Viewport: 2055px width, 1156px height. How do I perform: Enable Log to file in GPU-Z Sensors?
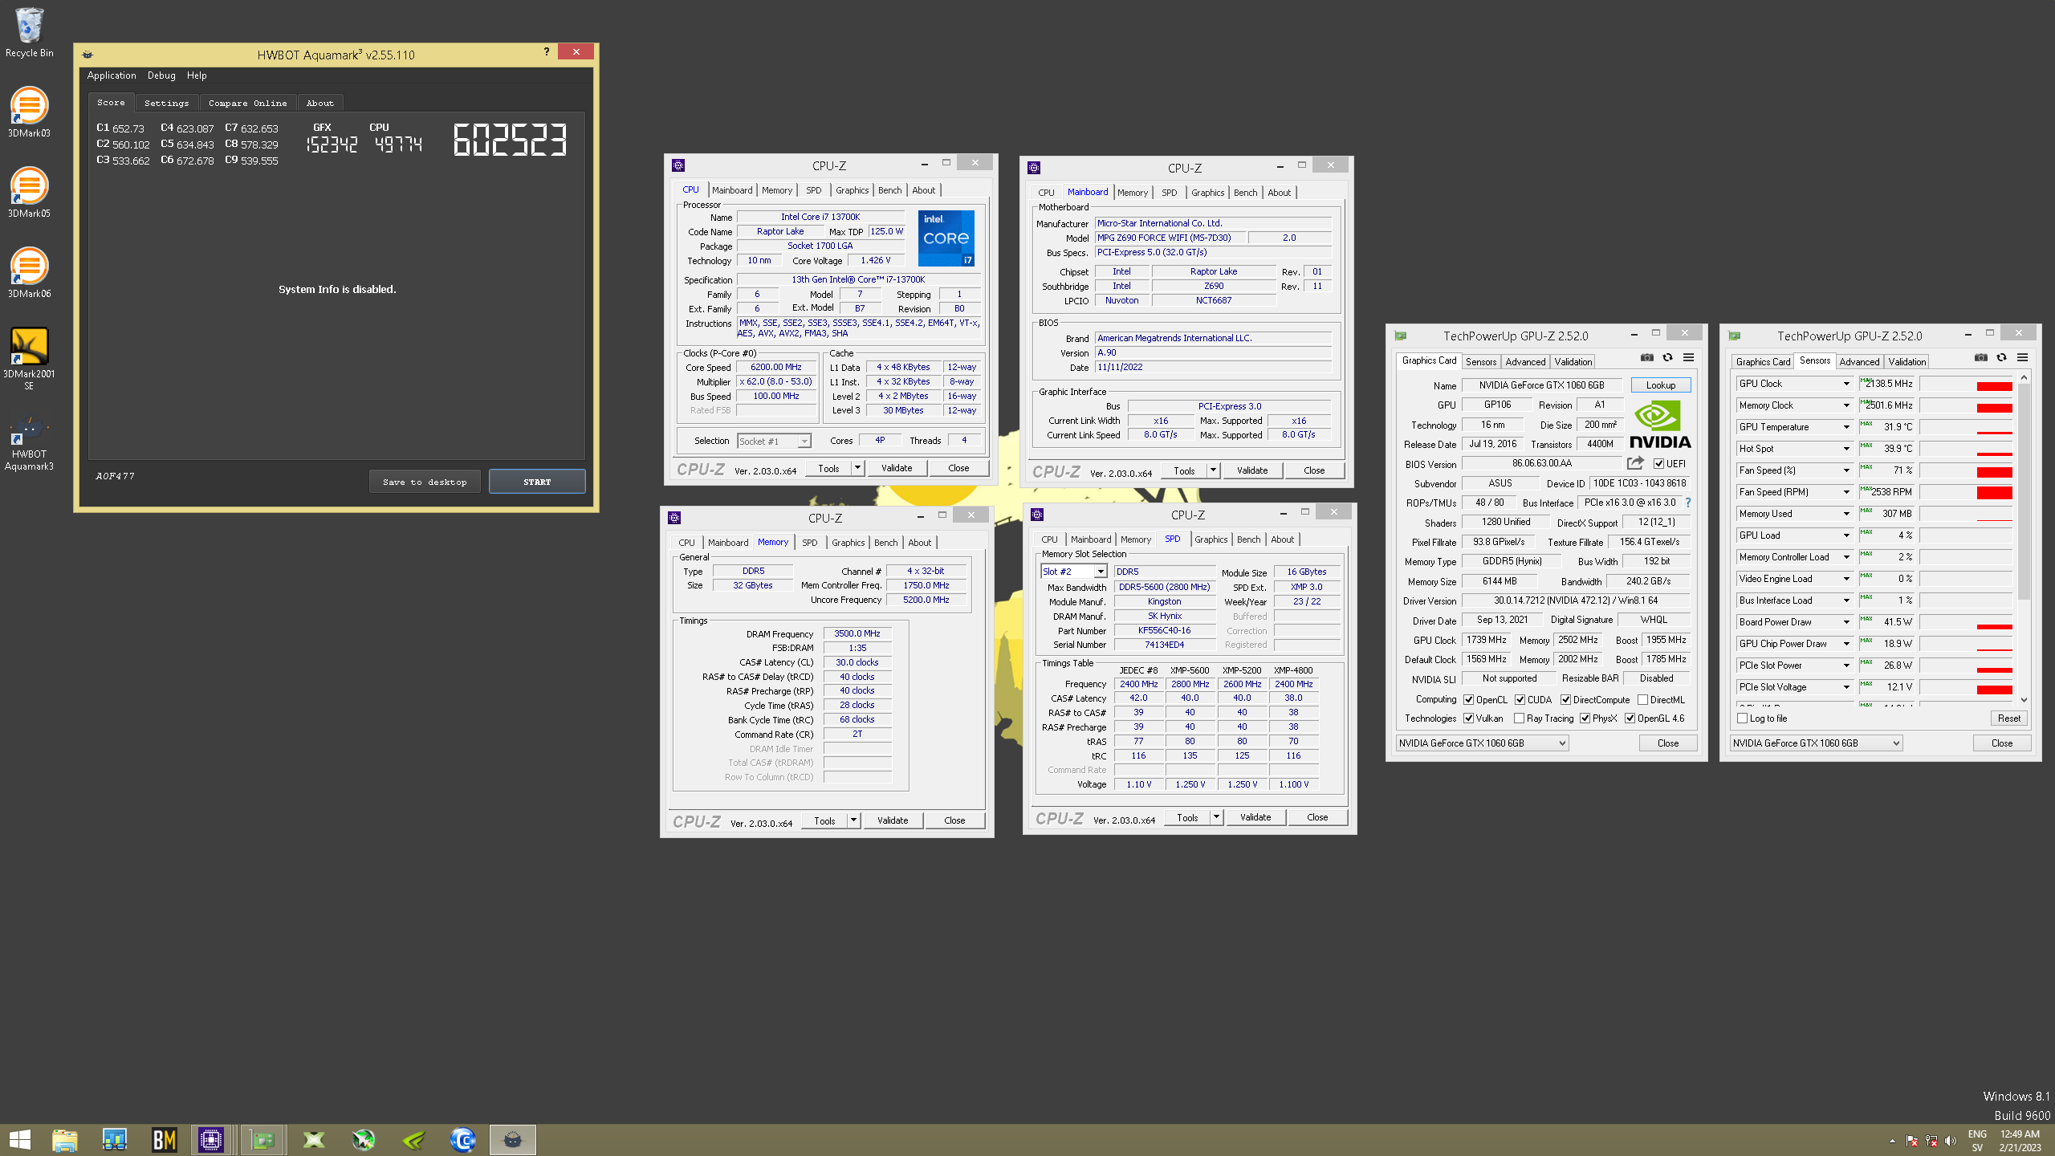(1742, 718)
